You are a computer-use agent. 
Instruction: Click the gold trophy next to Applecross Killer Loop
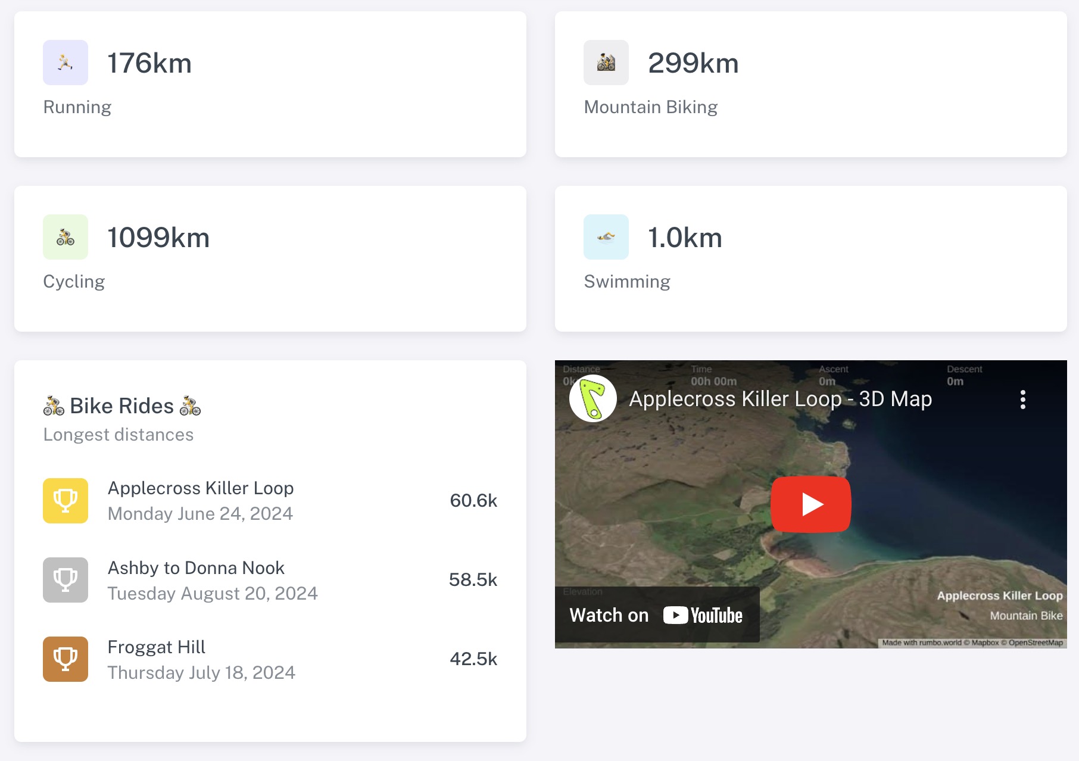[66, 500]
